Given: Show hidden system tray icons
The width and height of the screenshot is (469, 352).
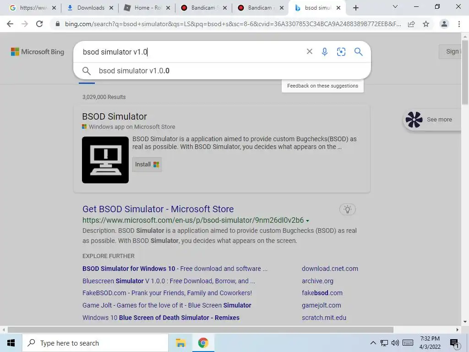Looking at the screenshot, I should click(373, 343).
